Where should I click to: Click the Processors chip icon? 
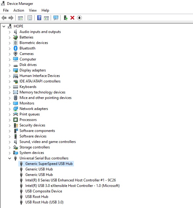pyautogui.click(x=16, y=120)
